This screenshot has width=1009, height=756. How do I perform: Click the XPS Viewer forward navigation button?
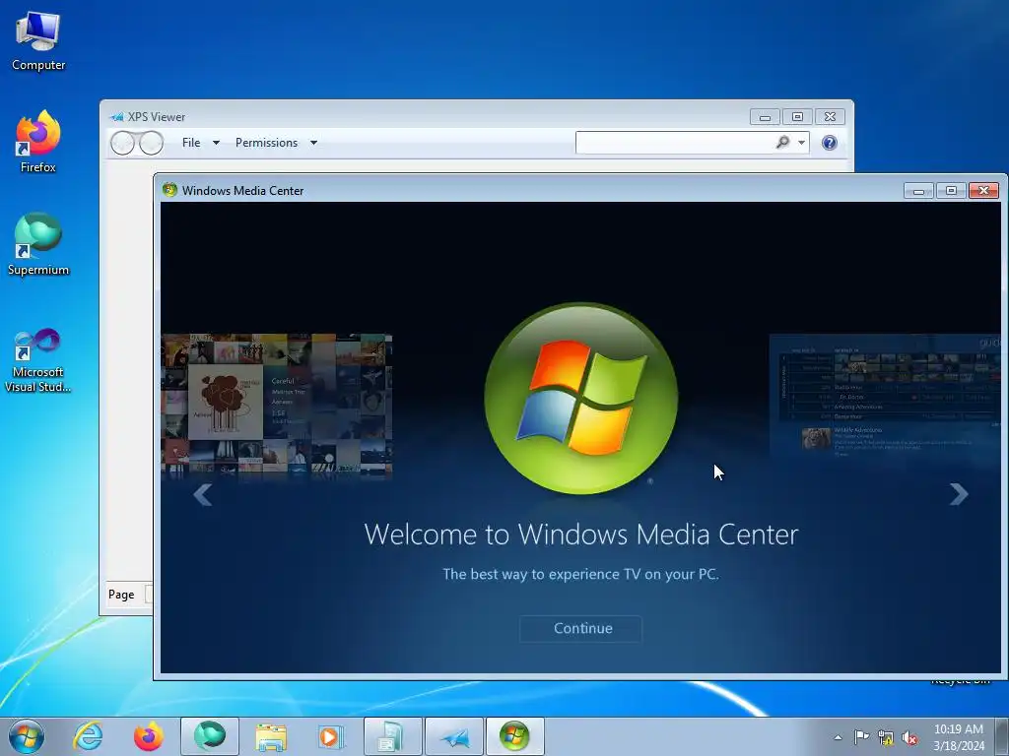[x=151, y=143]
